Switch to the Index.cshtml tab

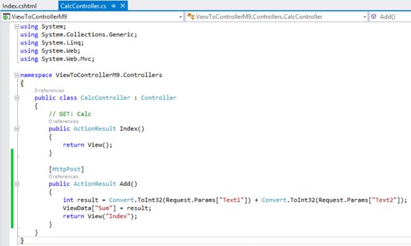20,6
